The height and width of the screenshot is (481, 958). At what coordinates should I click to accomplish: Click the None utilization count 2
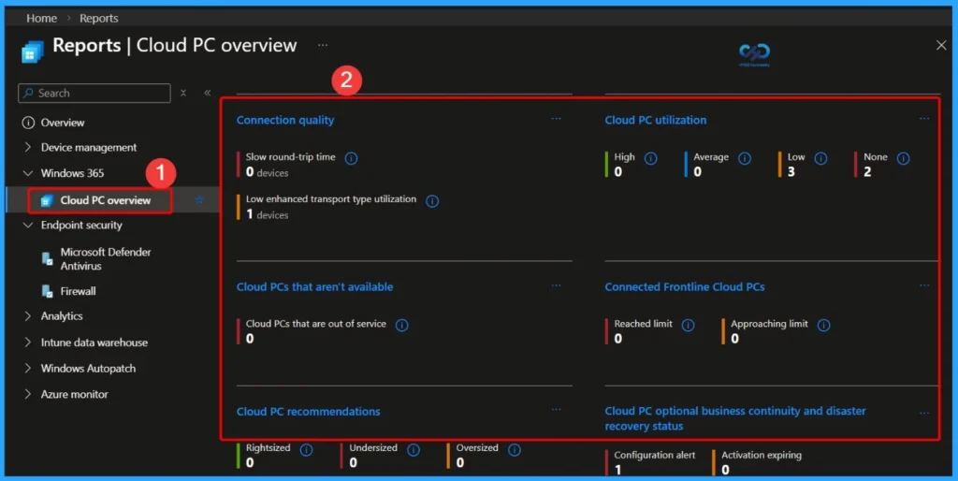[x=867, y=172]
